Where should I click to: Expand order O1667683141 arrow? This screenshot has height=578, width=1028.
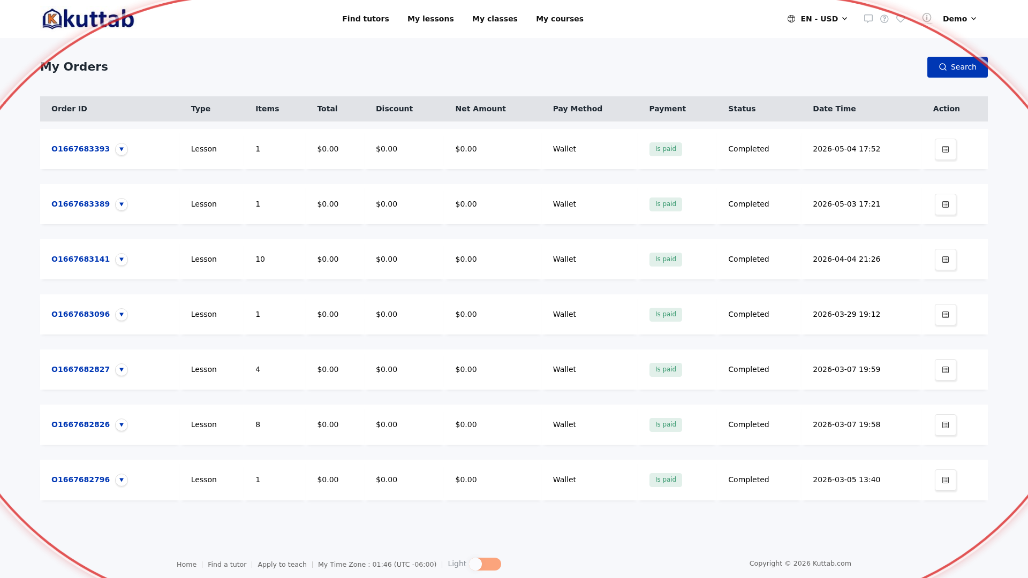122,260
